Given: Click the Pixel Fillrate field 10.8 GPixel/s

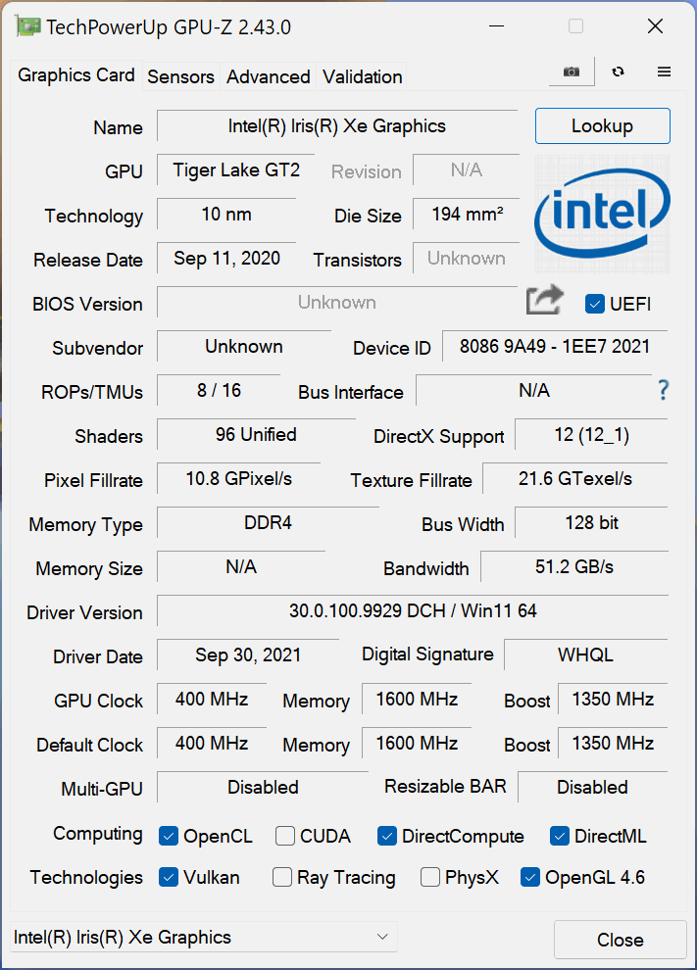Looking at the screenshot, I should pos(238,478).
